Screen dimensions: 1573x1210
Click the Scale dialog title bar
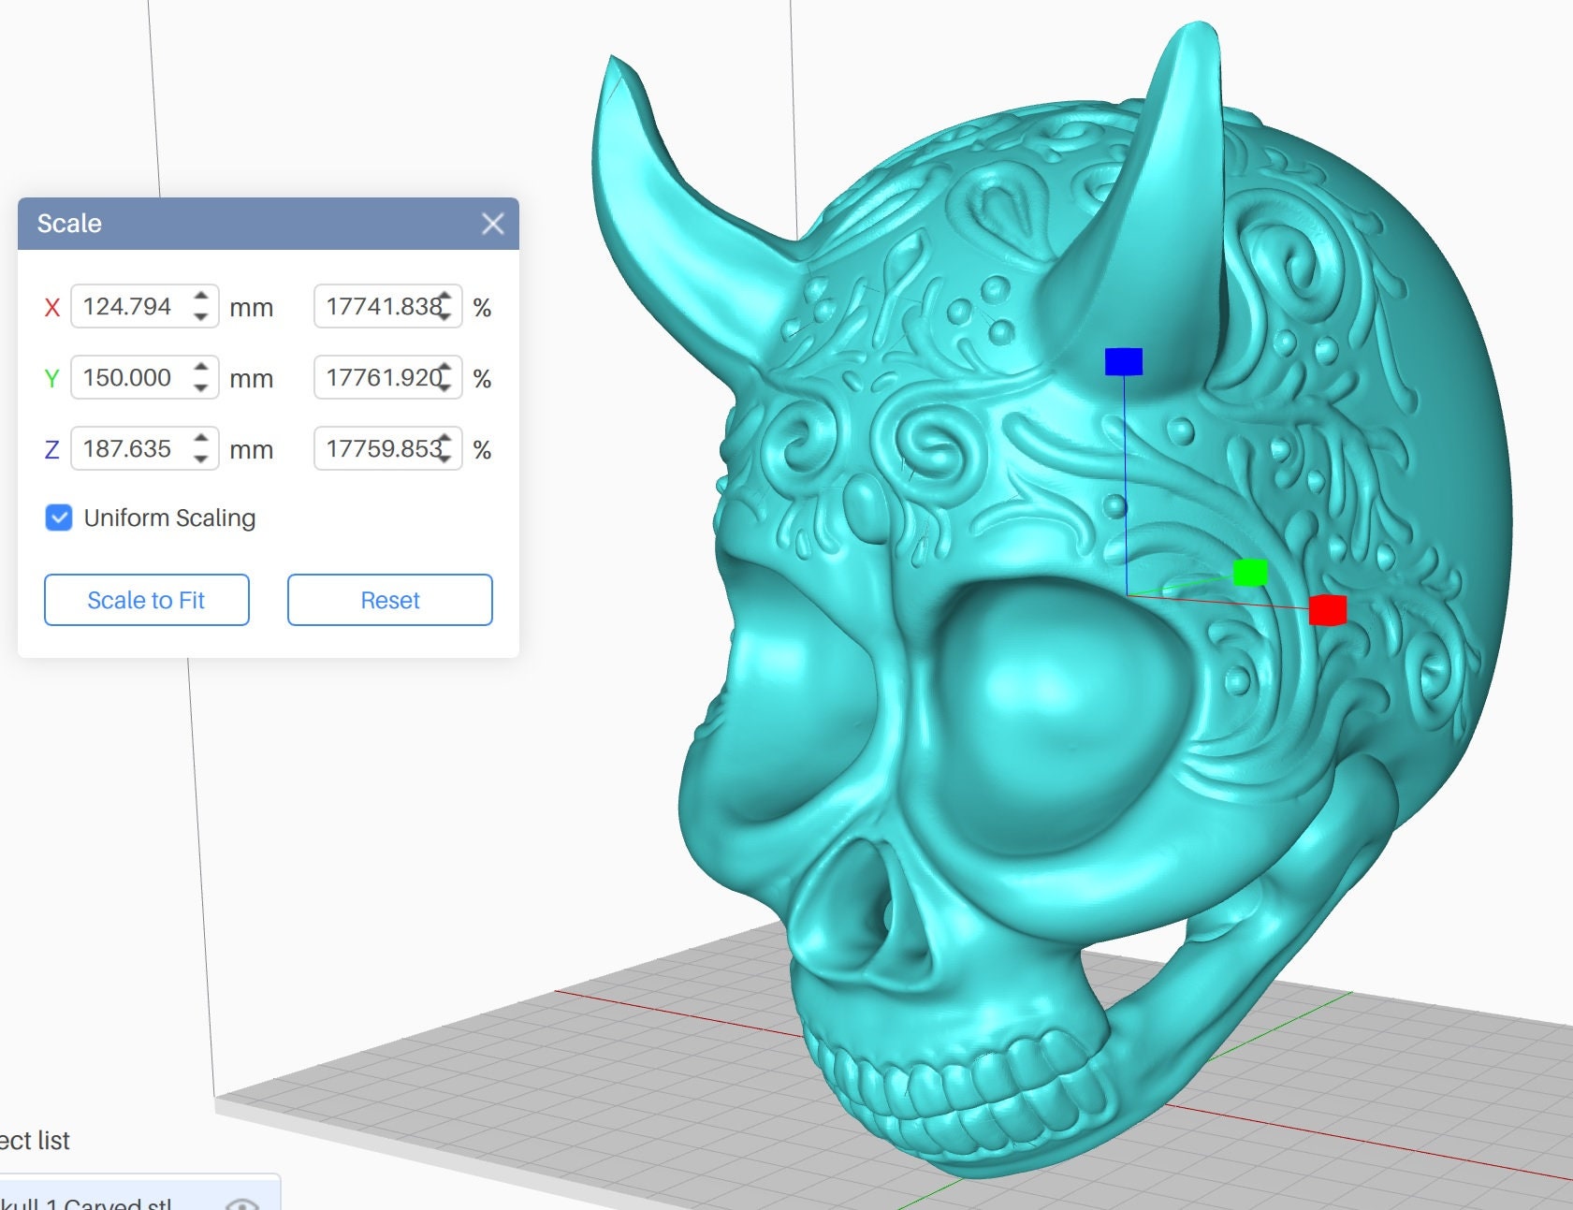point(234,224)
